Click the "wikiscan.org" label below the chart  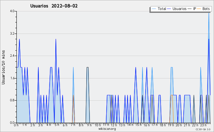pyautogui.click(x=107, y=129)
